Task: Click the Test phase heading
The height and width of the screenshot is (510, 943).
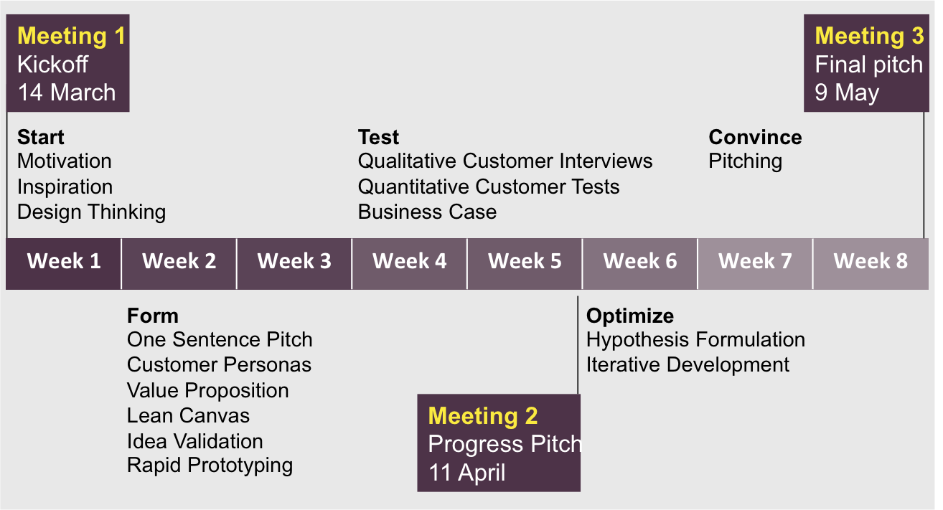Action: coord(378,137)
